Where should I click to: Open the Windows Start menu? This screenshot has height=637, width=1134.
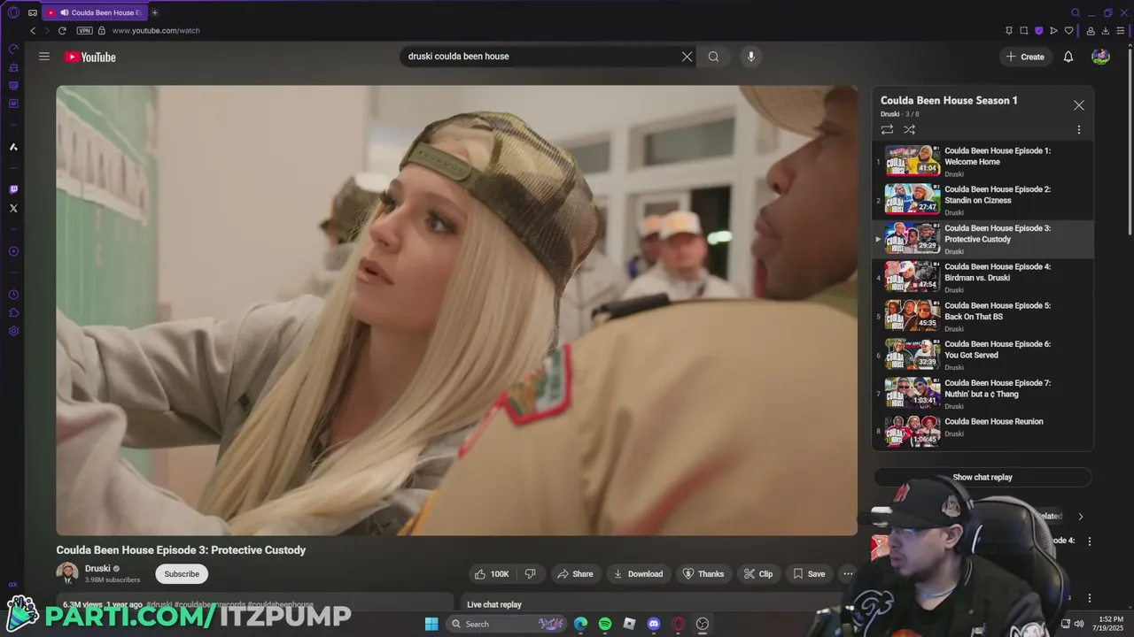coord(431,624)
